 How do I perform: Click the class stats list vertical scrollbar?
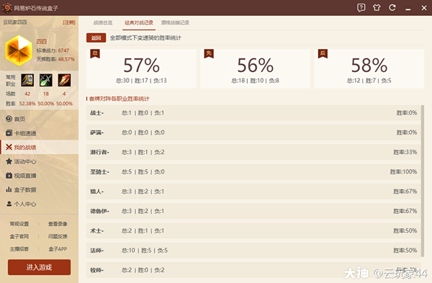(423, 181)
